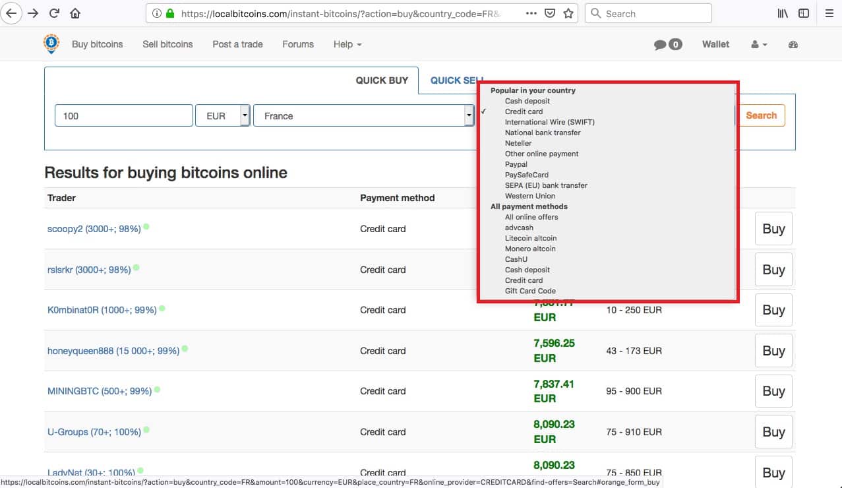Click the orange Search button
The width and height of the screenshot is (842, 488).
(762, 115)
